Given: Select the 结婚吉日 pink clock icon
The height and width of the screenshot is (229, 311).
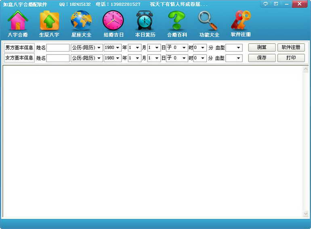Looking at the screenshot, I should 113,21.
